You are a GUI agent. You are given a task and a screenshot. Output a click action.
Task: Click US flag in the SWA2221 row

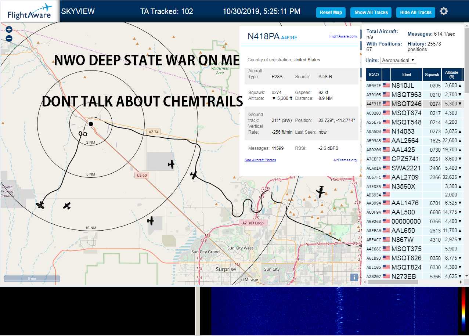[386, 168]
